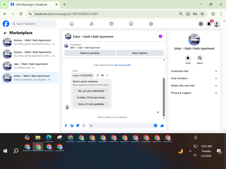Click the large listing photo in info panel
This screenshot has width=226, height=169.
pos(194,40)
